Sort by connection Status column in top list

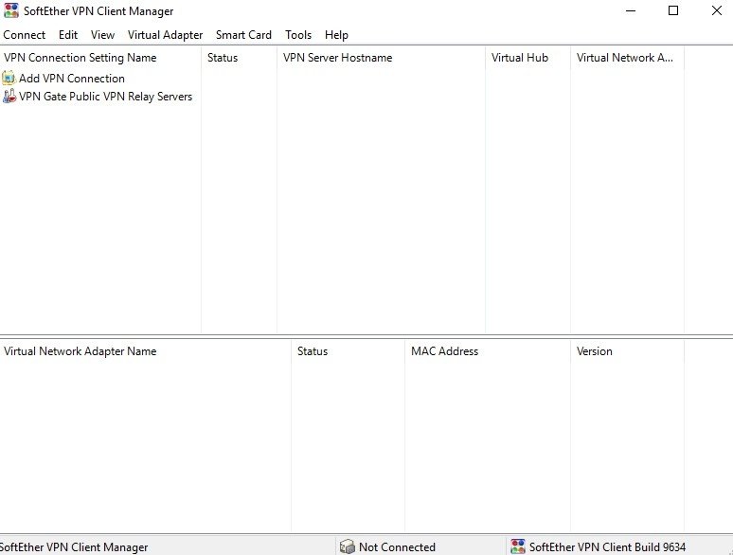[239, 58]
